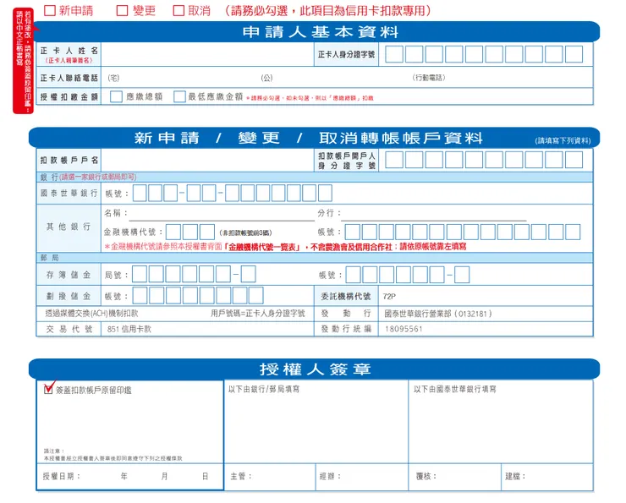Click the 主管 signature field
The width and height of the screenshot is (626, 503).
[x=270, y=477]
